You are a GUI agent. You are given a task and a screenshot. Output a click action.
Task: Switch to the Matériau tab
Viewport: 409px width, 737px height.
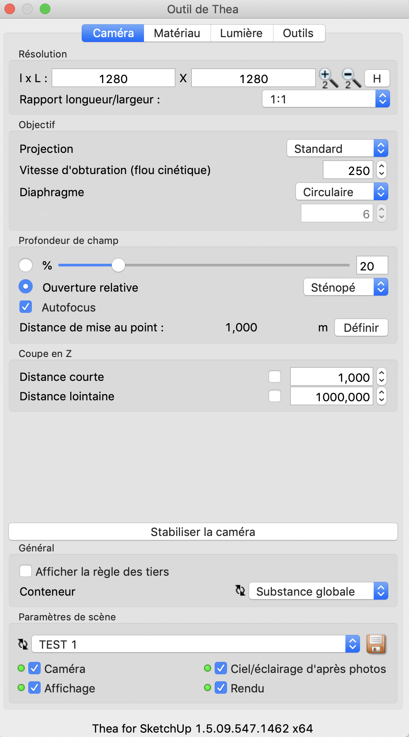[x=177, y=33]
